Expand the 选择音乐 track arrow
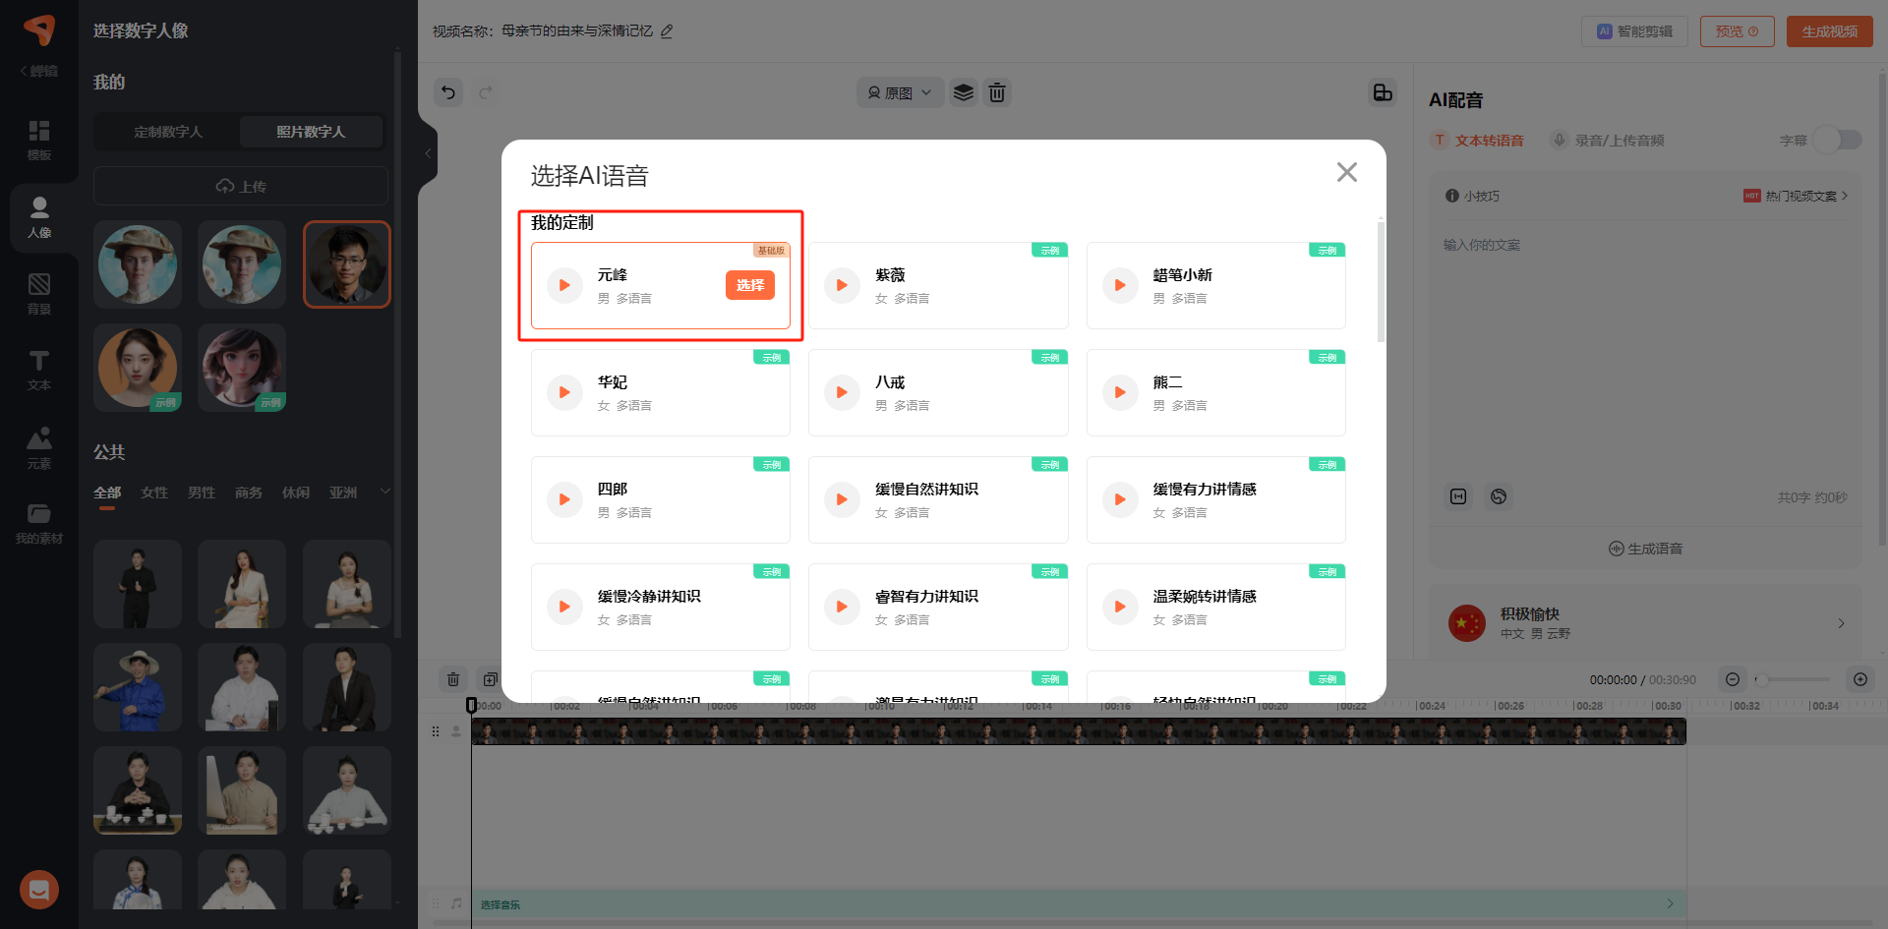 tap(1670, 903)
